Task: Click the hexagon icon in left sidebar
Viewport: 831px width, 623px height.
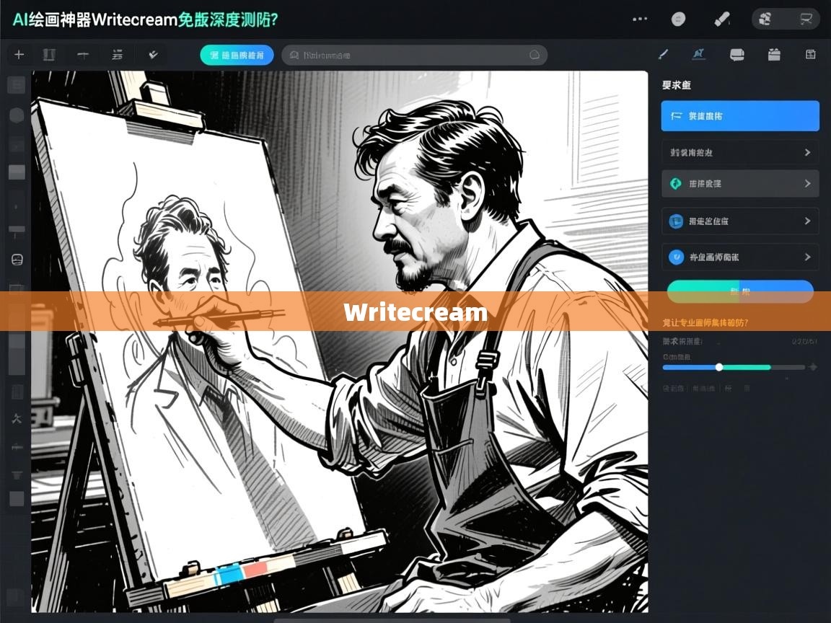Action: pyautogui.click(x=17, y=115)
